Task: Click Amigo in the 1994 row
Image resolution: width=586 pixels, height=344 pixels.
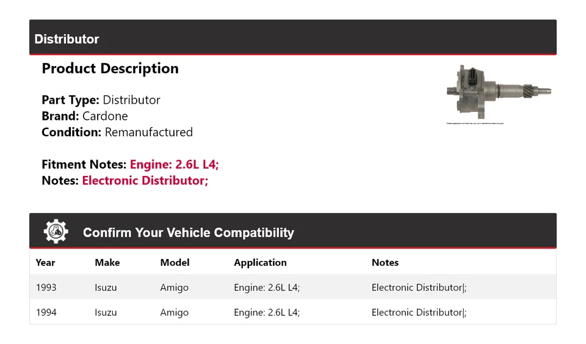Action: tap(174, 313)
